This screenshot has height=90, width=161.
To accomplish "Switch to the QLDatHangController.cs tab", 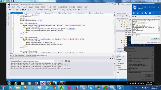I will (64, 13).
